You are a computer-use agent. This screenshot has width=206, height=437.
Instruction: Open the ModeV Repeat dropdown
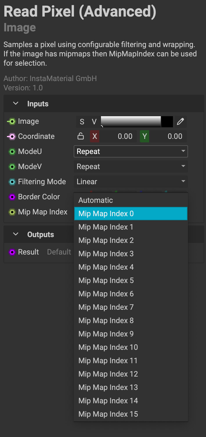pyautogui.click(x=131, y=167)
